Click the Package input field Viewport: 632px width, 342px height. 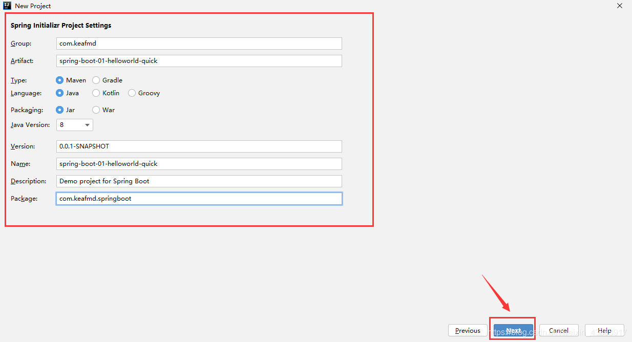[x=199, y=199]
